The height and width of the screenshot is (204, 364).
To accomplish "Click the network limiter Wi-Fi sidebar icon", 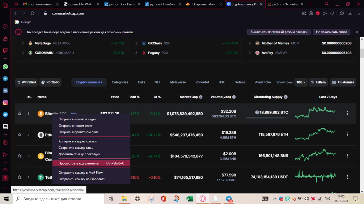I will (x=5, y=178).
